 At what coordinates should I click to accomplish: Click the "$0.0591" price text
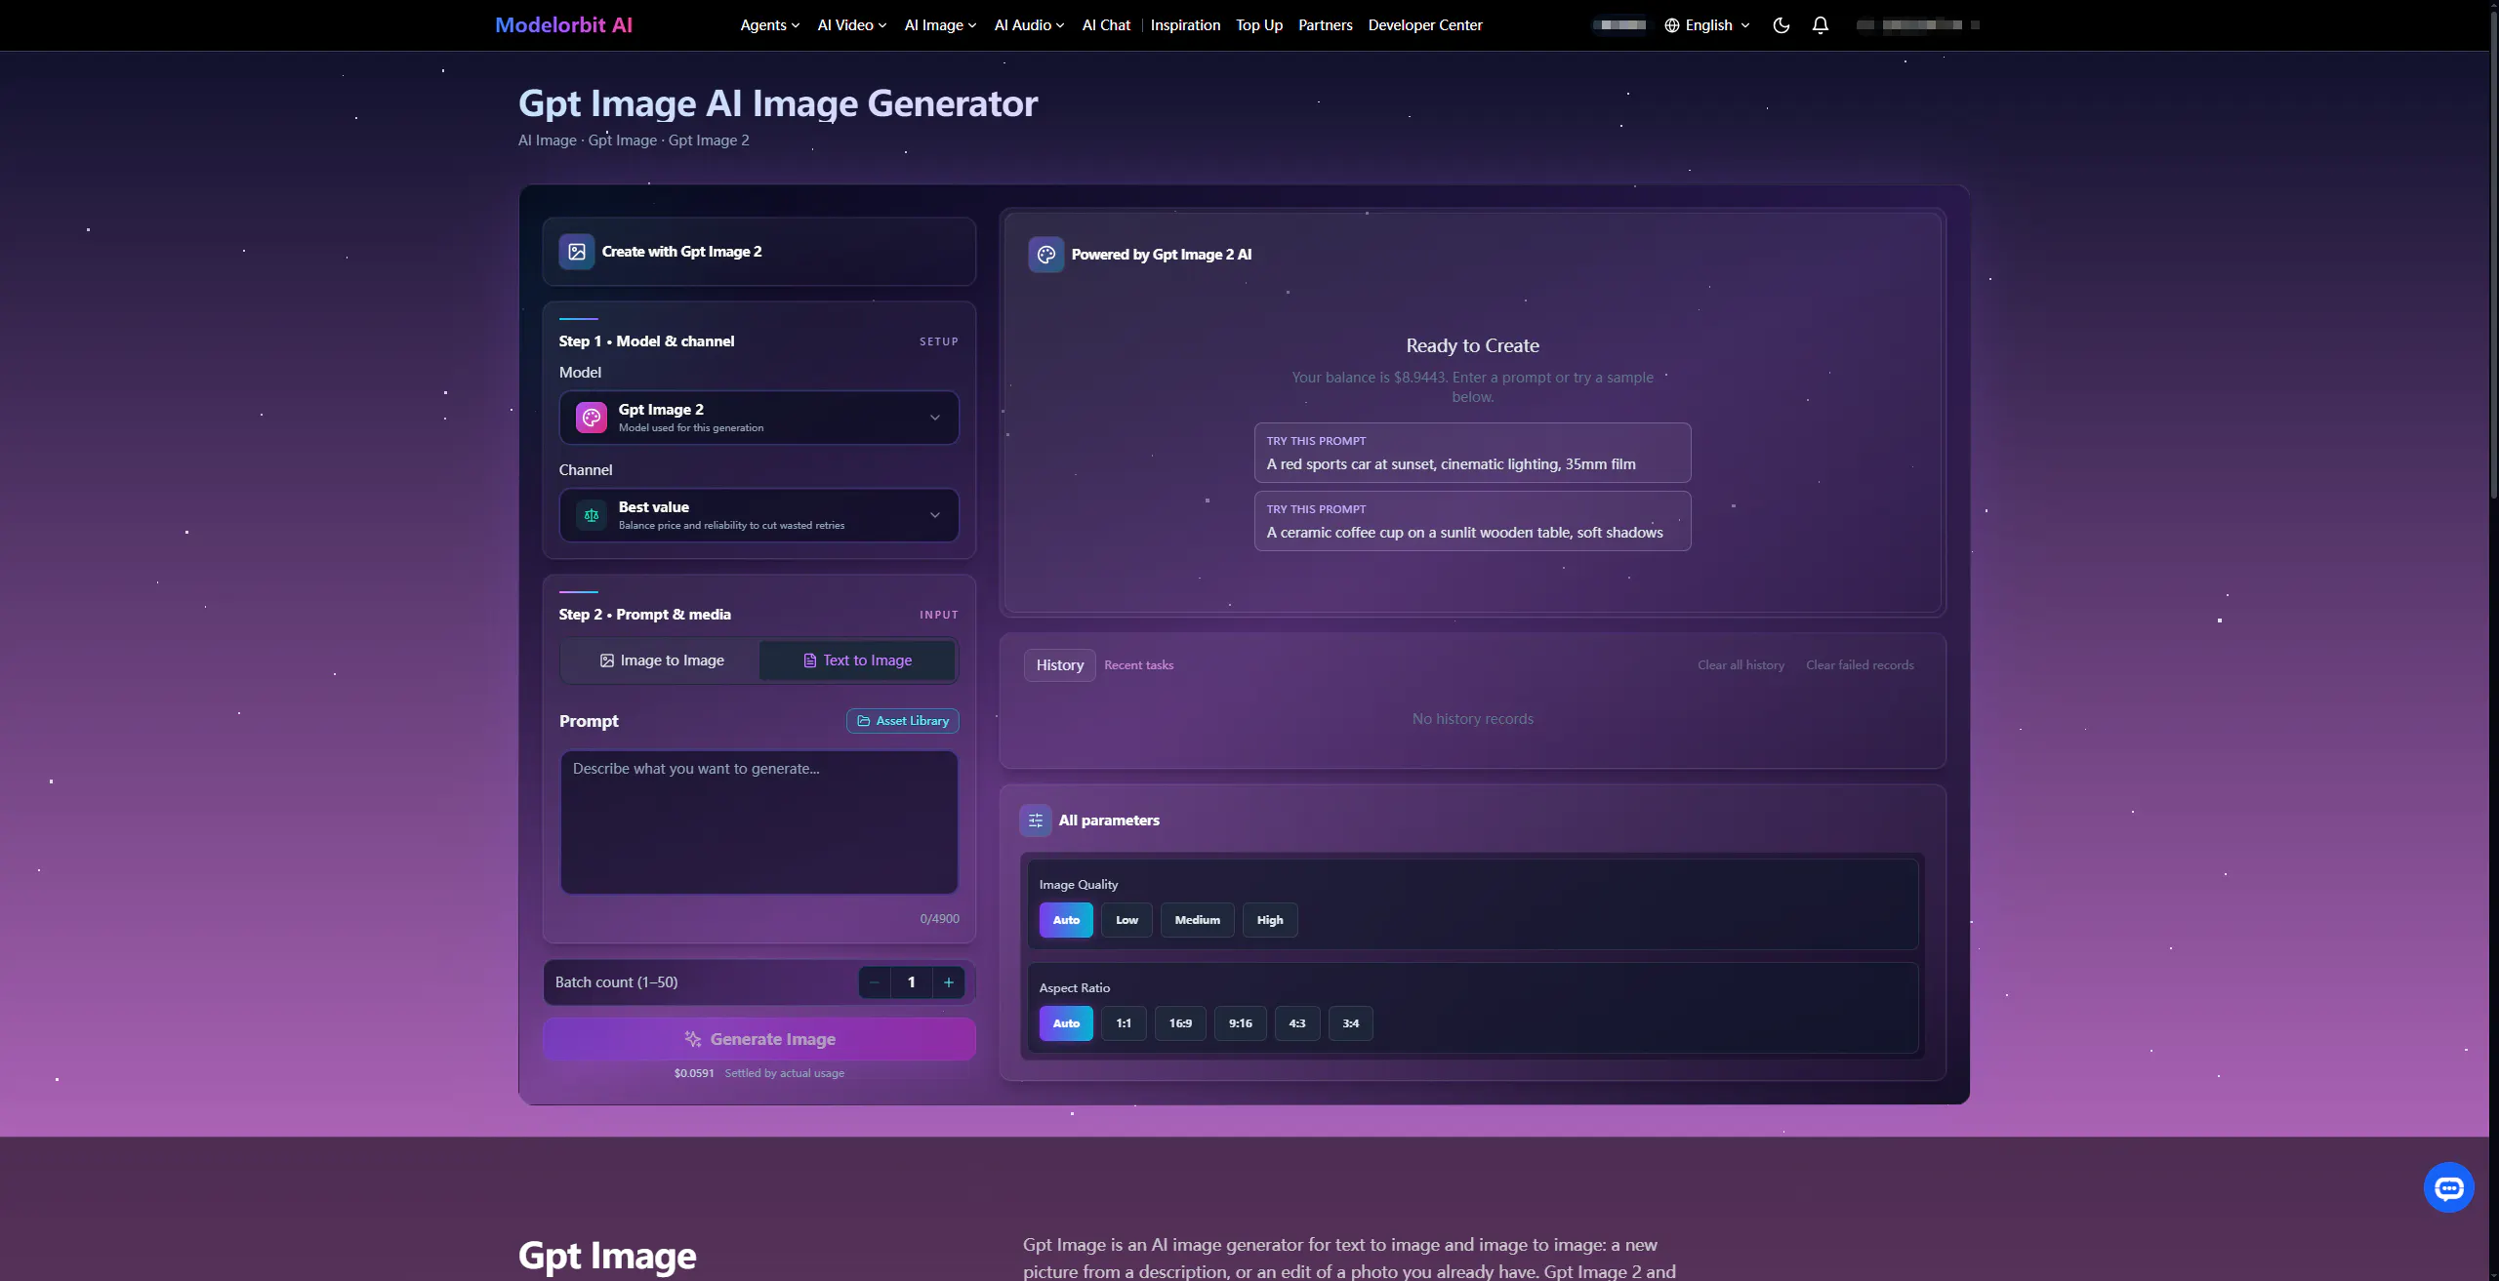click(x=694, y=1073)
